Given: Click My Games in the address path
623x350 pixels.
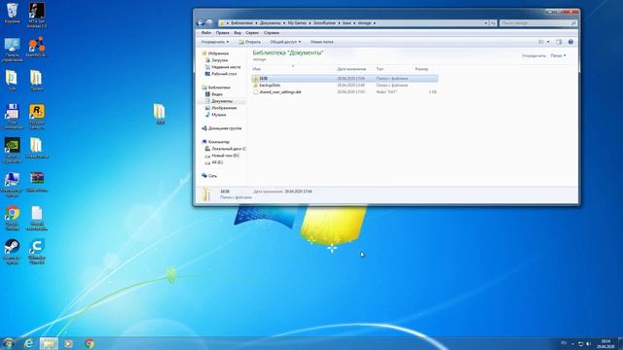Looking at the screenshot, I should click(x=297, y=23).
